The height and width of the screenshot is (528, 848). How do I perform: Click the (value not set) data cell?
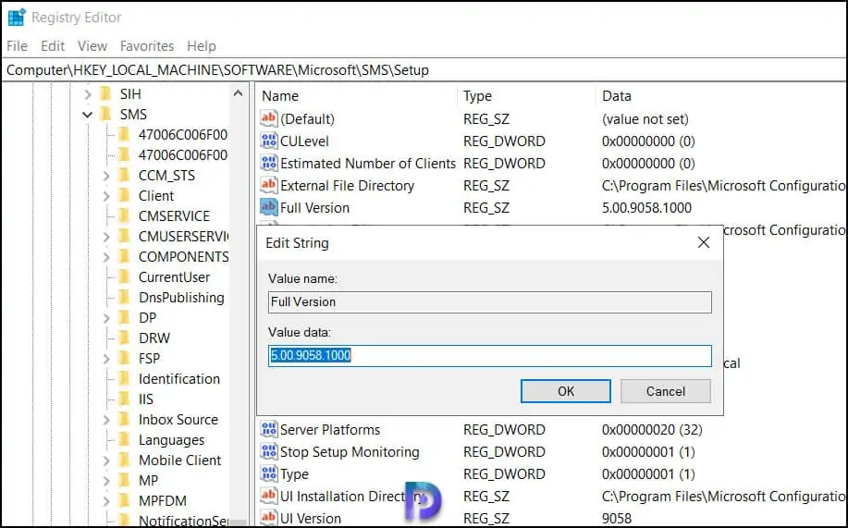coord(645,119)
